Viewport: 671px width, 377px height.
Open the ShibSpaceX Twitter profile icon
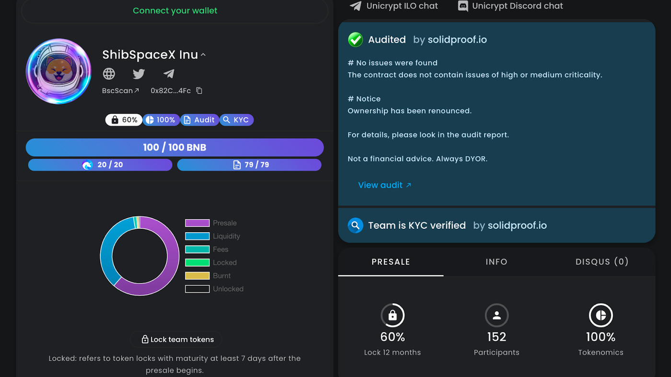click(139, 73)
